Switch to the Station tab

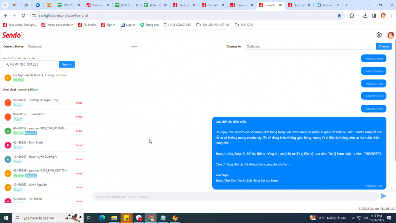[x=97, y=5]
